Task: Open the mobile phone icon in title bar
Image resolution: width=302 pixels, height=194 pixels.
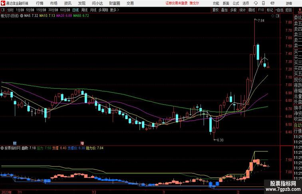Action: [x=263, y=3]
